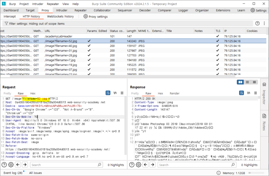Sort table by URL column header
Image resolution: width=269 pixels, height=176 pixels.
pyautogui.click(x=65, y=31)
